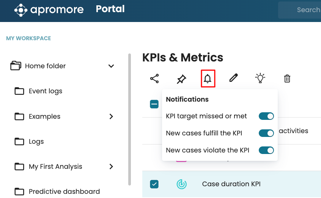Click the trash delete icon

coord(287,79)
